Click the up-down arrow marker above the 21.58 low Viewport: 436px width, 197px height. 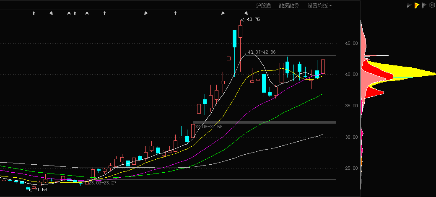pyautogui.click(x=34, y=13)
